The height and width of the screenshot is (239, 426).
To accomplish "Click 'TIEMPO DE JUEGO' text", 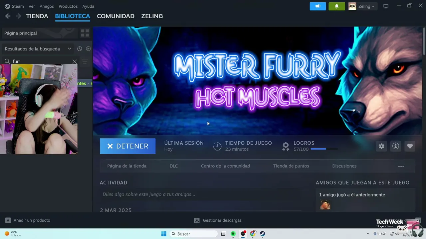I will [249, 143].
